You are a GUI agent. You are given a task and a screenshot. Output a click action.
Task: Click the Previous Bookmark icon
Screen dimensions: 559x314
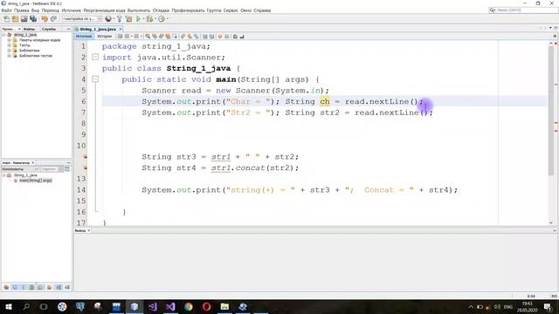point(183,37)
